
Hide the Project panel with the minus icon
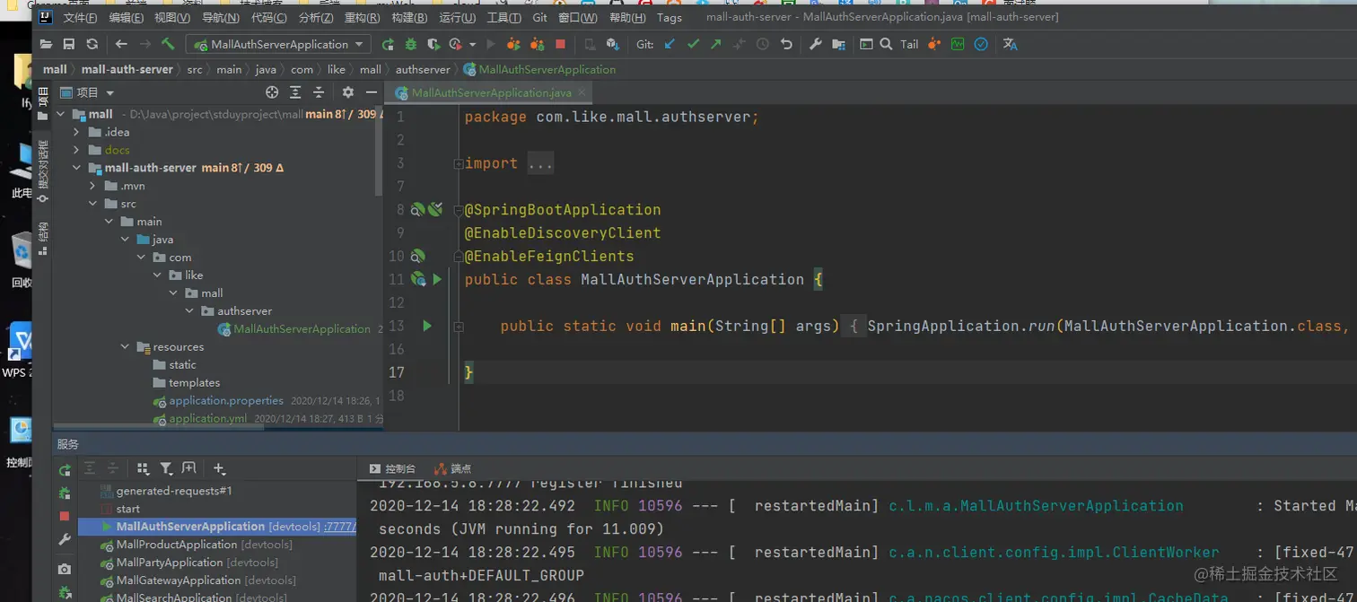[x=371, y=92]
